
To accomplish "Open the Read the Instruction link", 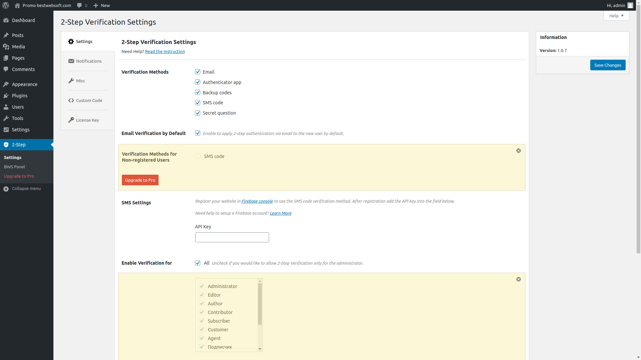I will click(x=165, y=51).
